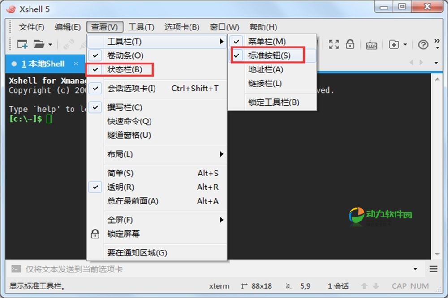Click the help question mark icon
The height and width of the screenshot is (298, 448).
click(423, 45)
